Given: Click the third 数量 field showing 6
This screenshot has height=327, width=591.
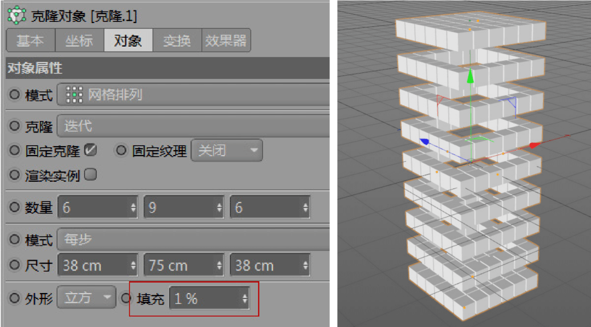Looking at the screenshot, I should coord(270,207).
